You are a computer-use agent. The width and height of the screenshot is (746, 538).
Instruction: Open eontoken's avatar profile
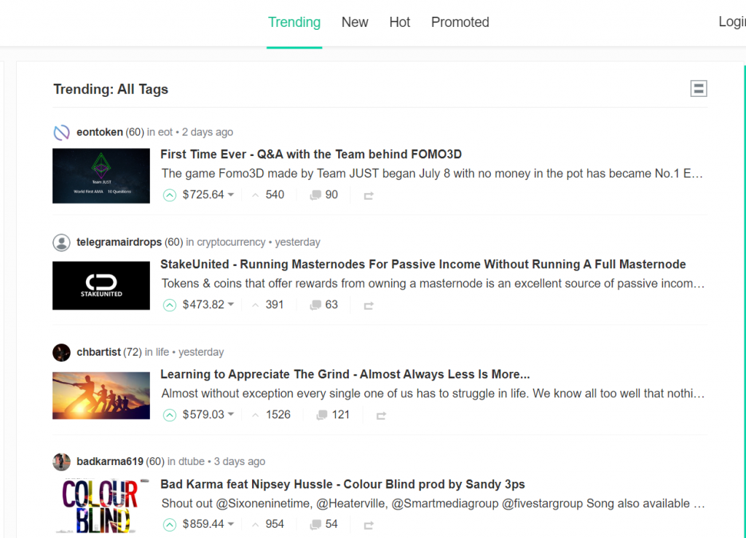coord(61,133)
